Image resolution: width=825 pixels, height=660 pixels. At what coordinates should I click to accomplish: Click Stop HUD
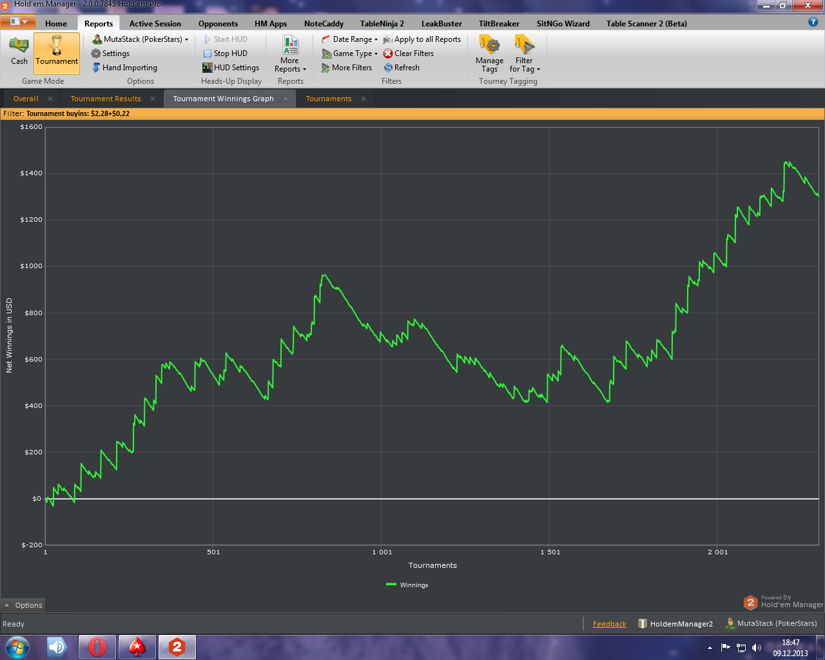click(226, 53)
